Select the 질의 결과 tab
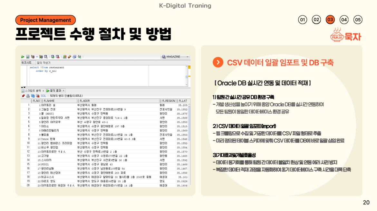Viewport: 377px width, 211px height. point(55,91)
